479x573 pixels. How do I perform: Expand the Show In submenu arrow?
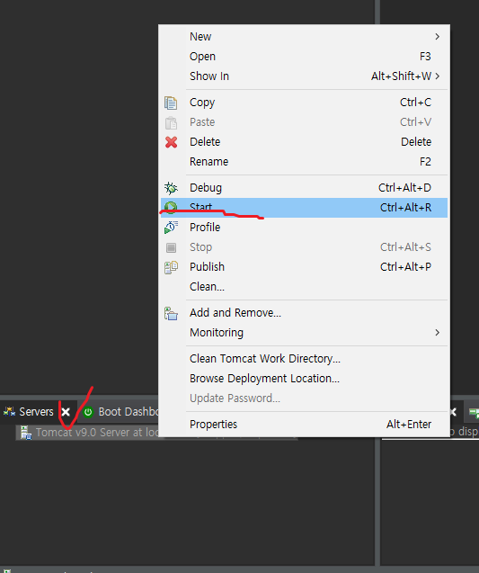[x=438, y=76]
